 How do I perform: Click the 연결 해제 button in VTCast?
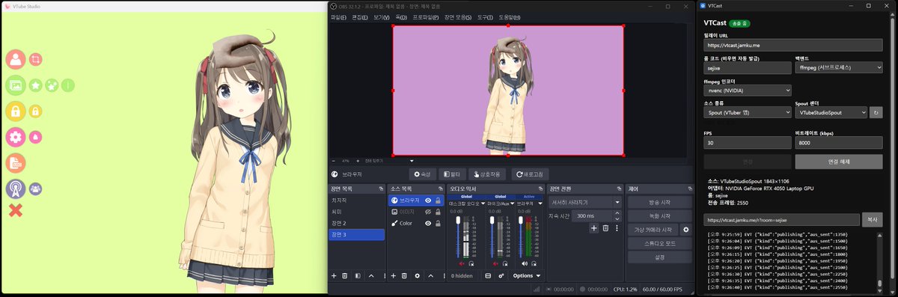pyautogui.click(x=840, y=162)
